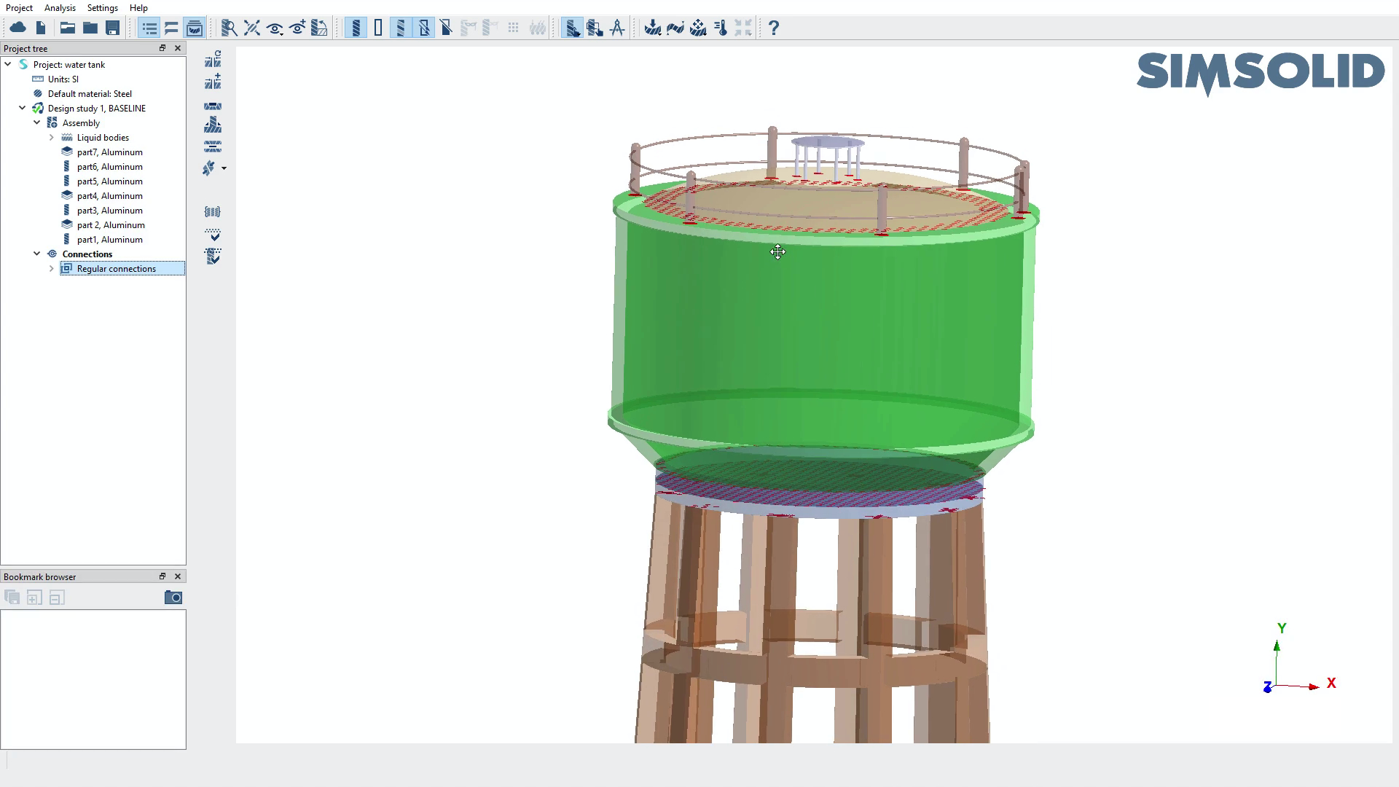Viewport: 1399px width, 787px height.
Task: Open the Analysis menu
Action: tap(60, 8)
